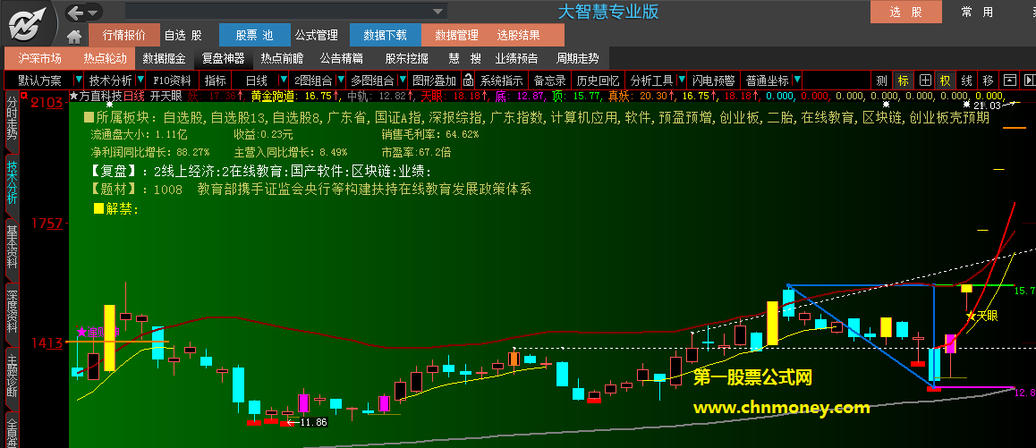Expand the 普通坐标 dropdown arrow
The width and height of the screenshot is (1036, 448).
coord(797,80)
